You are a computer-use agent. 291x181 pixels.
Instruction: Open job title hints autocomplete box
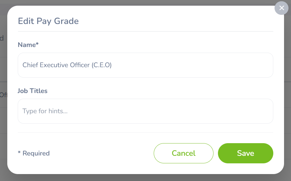click(x=145, y=111)
